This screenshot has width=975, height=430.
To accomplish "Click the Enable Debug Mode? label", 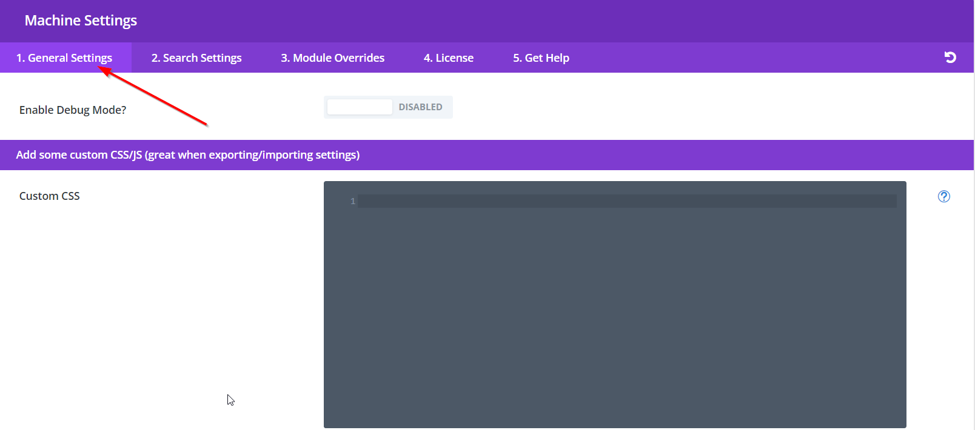I will tap(73, 110).
